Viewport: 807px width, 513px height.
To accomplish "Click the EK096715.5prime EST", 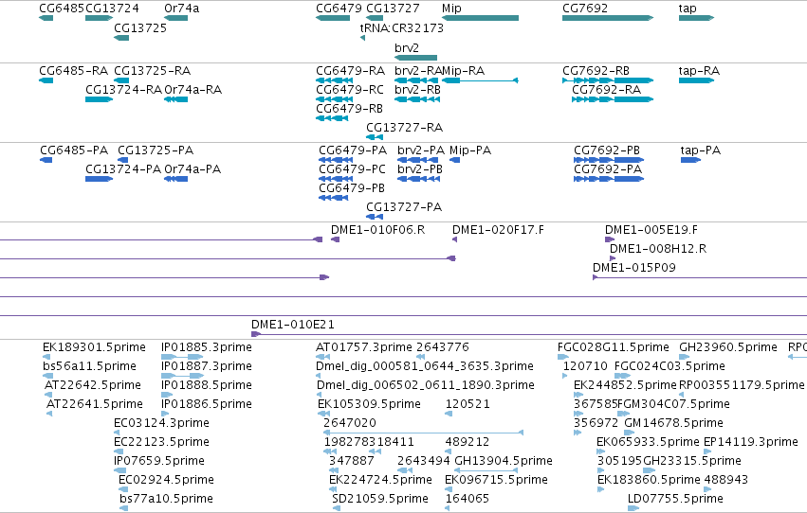I will (x=449, y=489).
